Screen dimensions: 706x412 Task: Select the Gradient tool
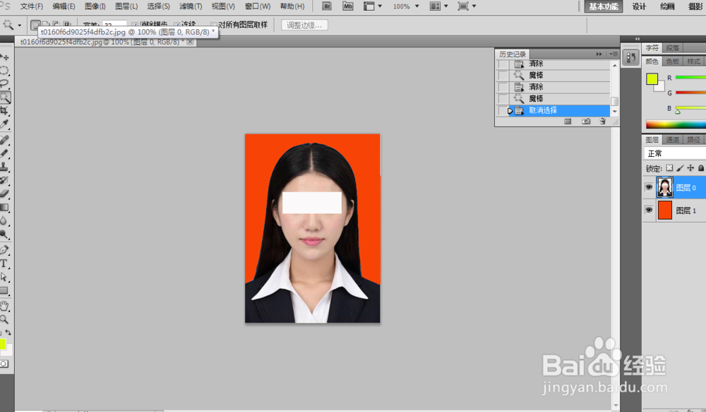point(4,207)
